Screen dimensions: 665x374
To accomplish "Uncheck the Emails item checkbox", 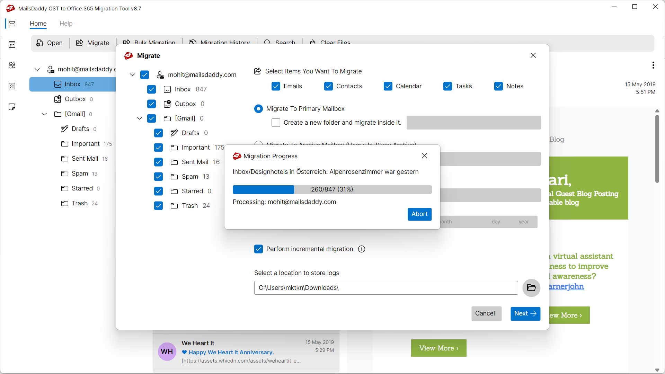I will tap(276, 86).
